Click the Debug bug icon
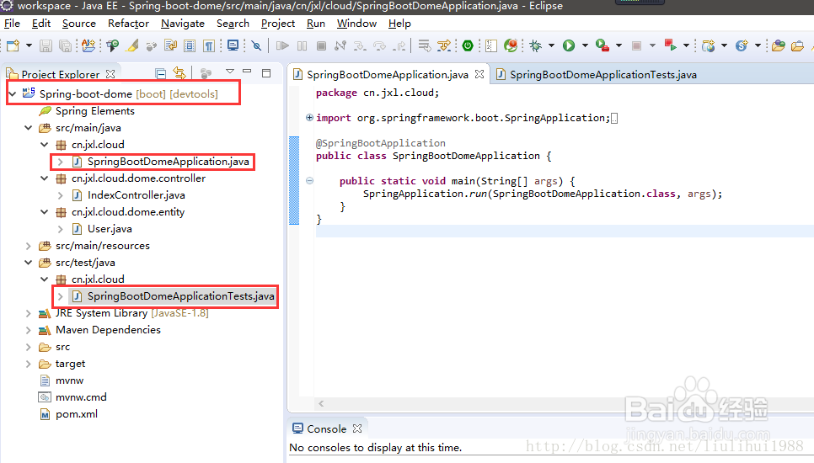The image size is (814, 463). click(x=535, y=45)
